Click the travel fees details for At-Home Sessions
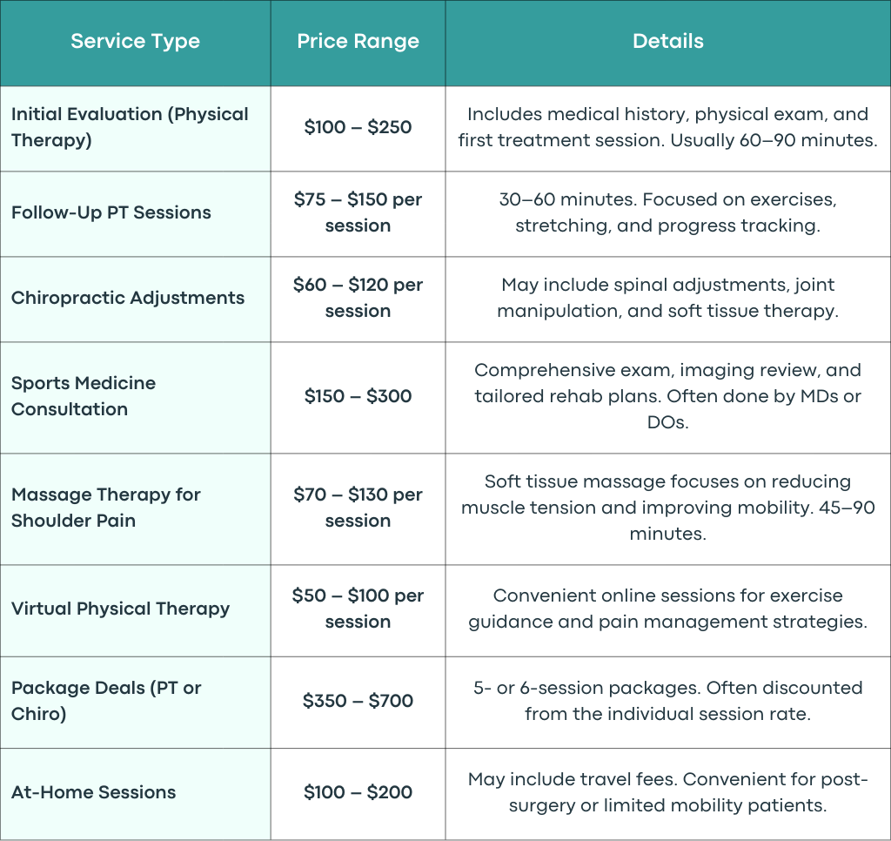Viewport: 891px width, 841px height. click(x=667, y=794)
